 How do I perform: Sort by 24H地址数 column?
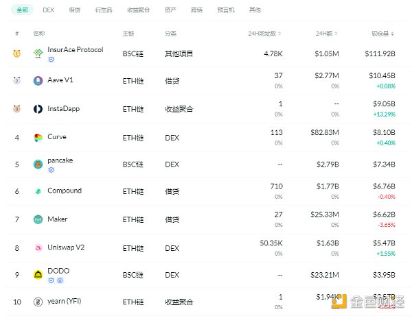[266, 33]
